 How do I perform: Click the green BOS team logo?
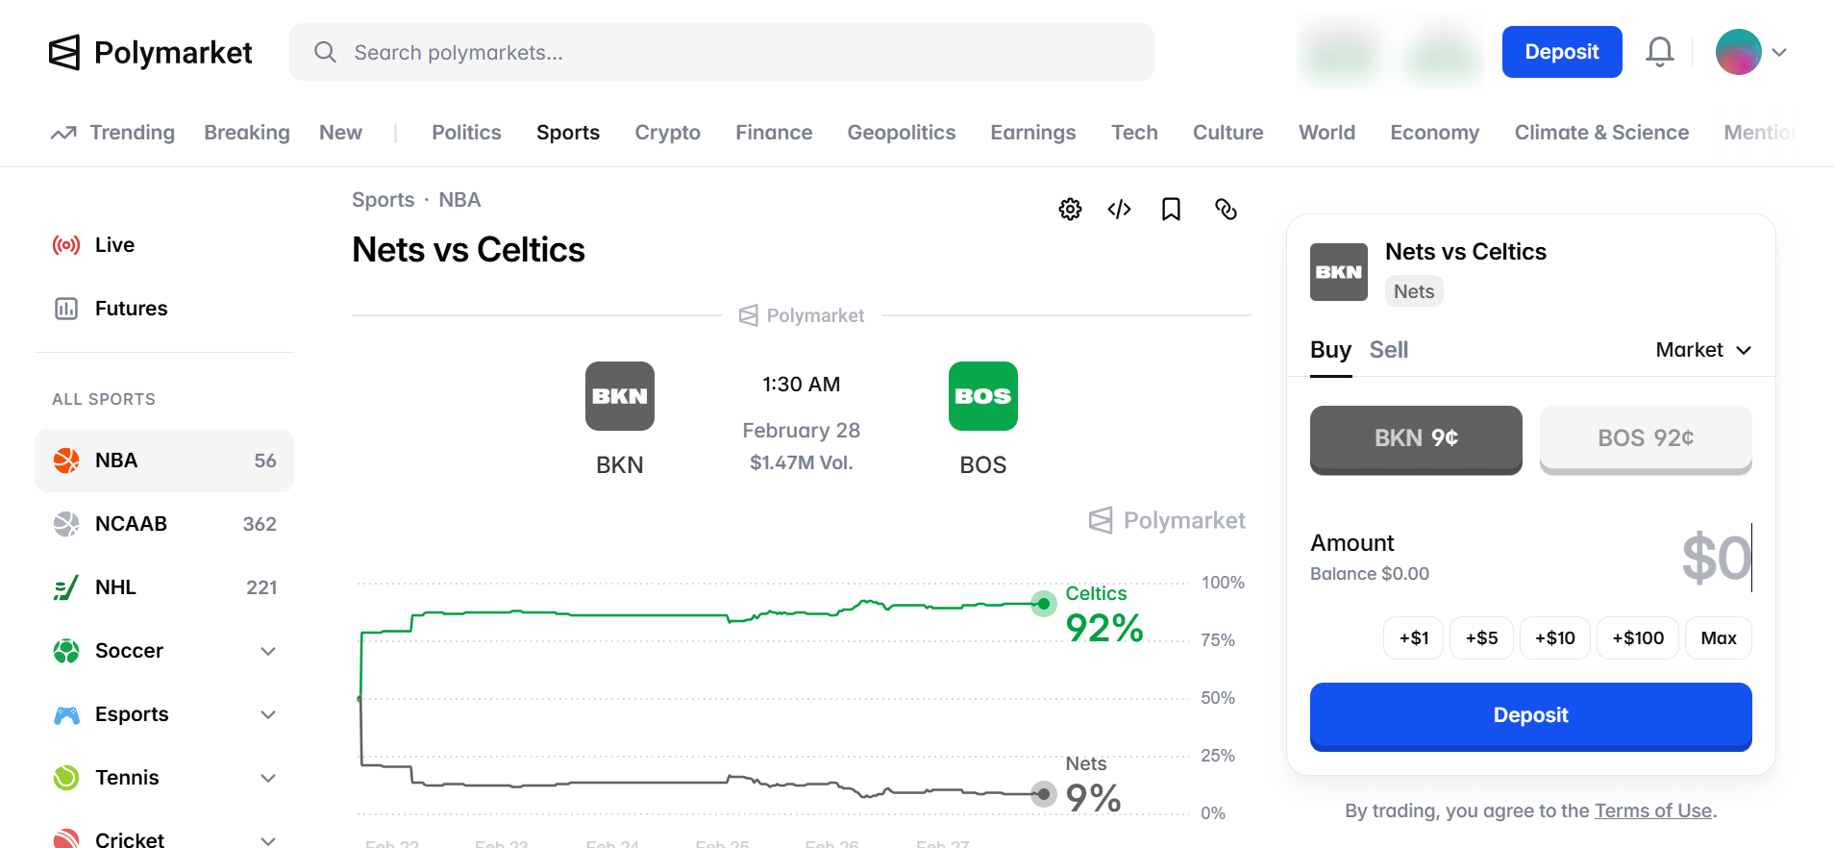click(x=982, y=396)
